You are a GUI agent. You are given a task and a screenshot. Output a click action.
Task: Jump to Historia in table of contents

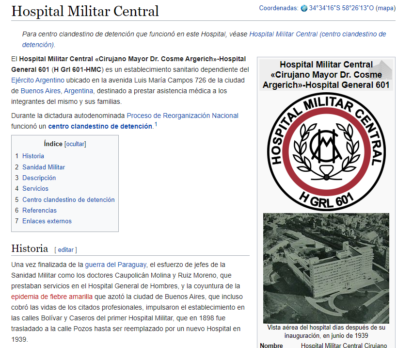33,156
